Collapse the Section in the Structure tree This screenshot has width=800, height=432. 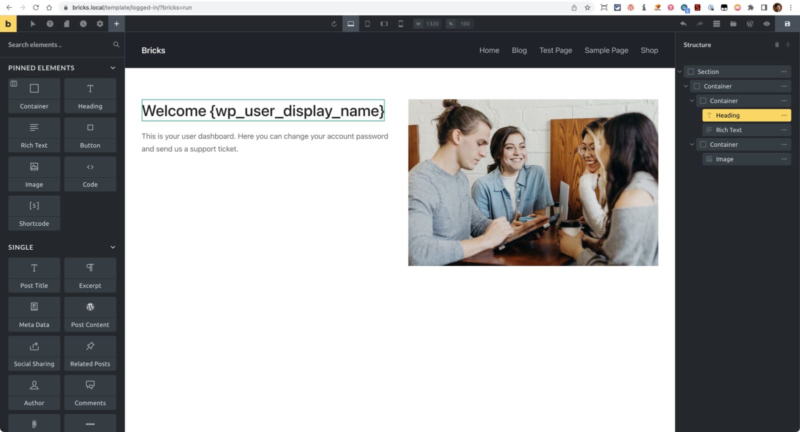tap(679, 72)
